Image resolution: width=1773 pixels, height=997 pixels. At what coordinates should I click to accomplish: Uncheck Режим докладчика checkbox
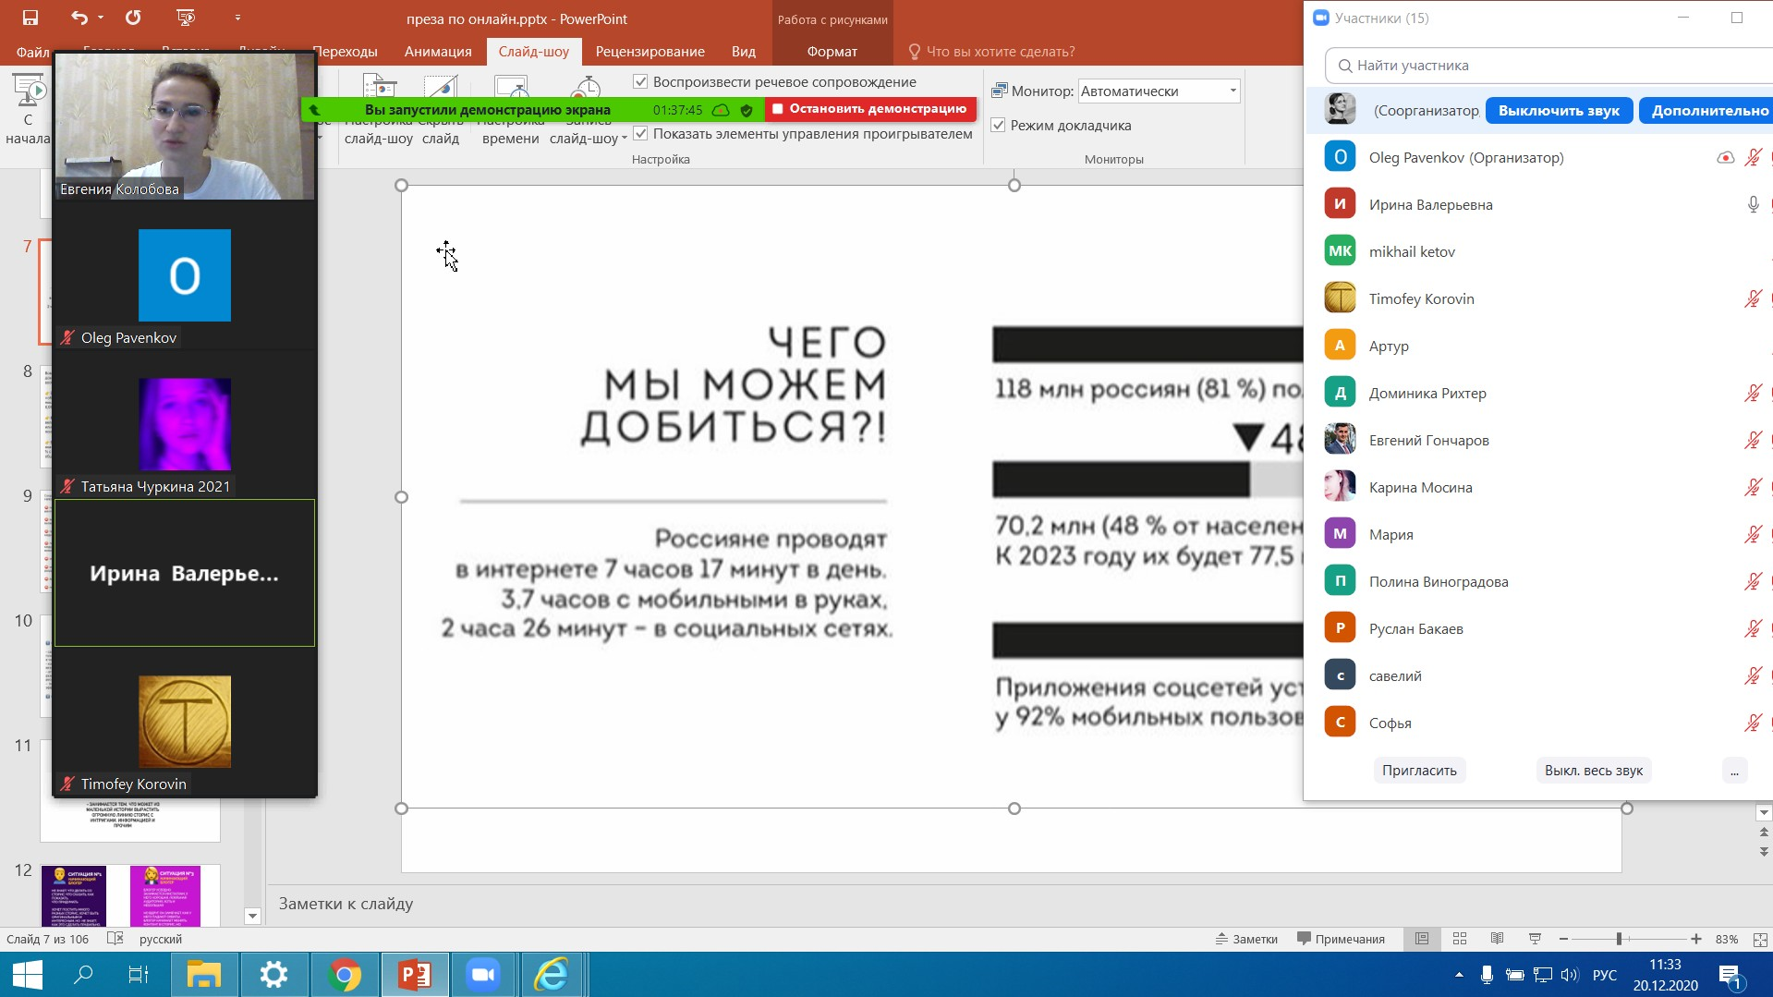pyautogui.click(x=998, y=126)
